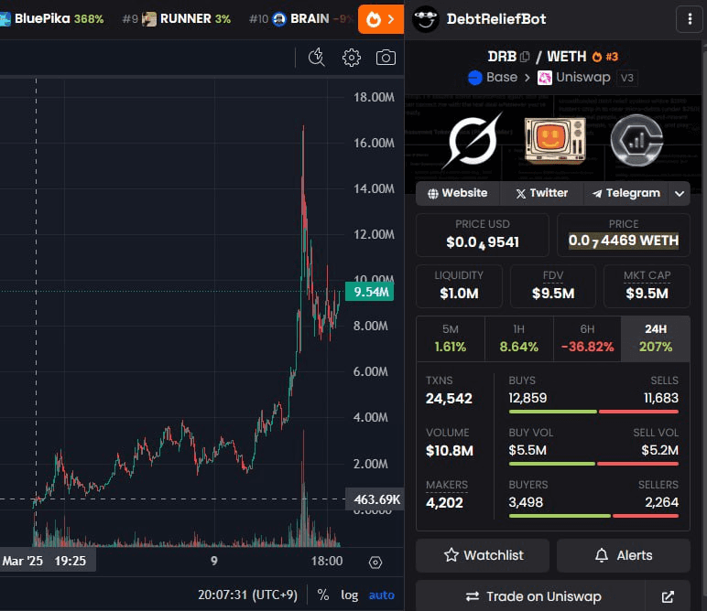707x611 pixels.
Task: Toggle auto scale on chart
Action: 381,595
